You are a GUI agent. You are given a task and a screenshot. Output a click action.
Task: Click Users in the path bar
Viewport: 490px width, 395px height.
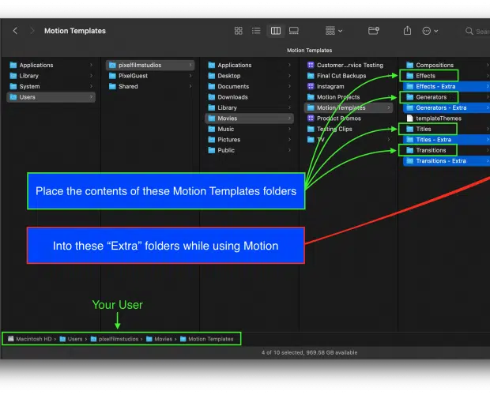(71, 339)
